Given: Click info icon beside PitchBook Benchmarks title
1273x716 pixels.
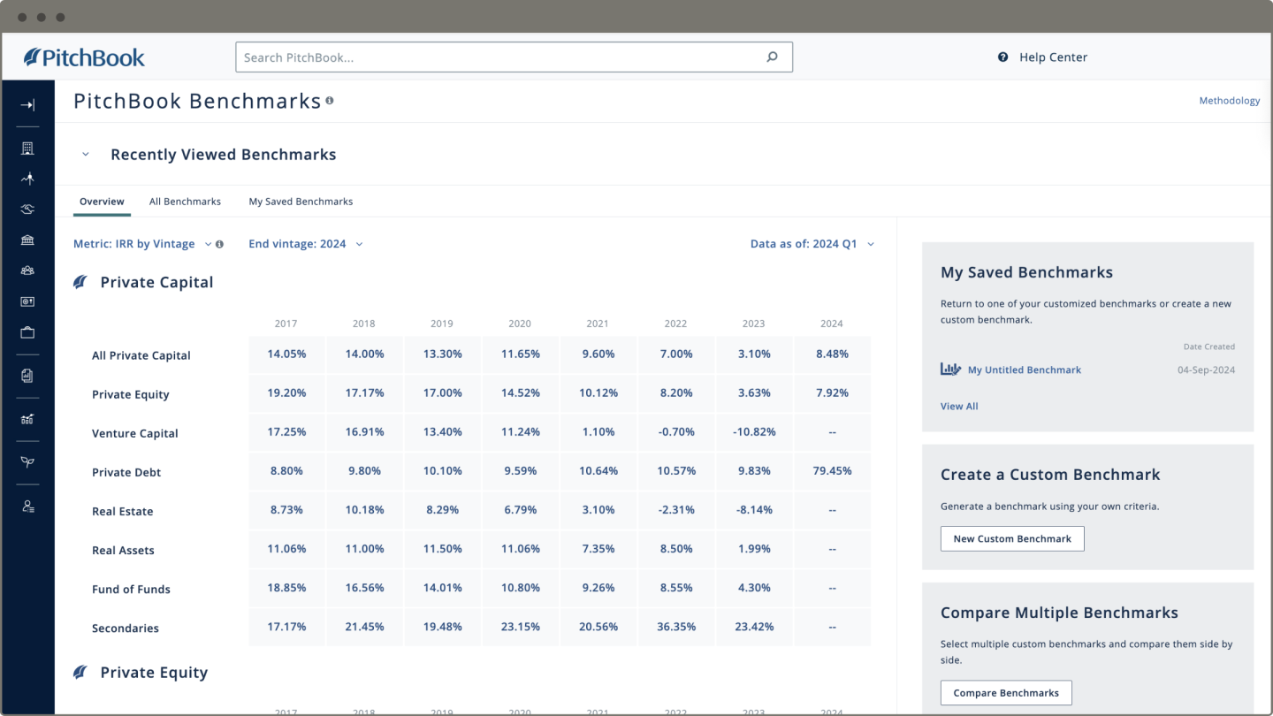Looking at the screenshot, I should coord(330,101).
